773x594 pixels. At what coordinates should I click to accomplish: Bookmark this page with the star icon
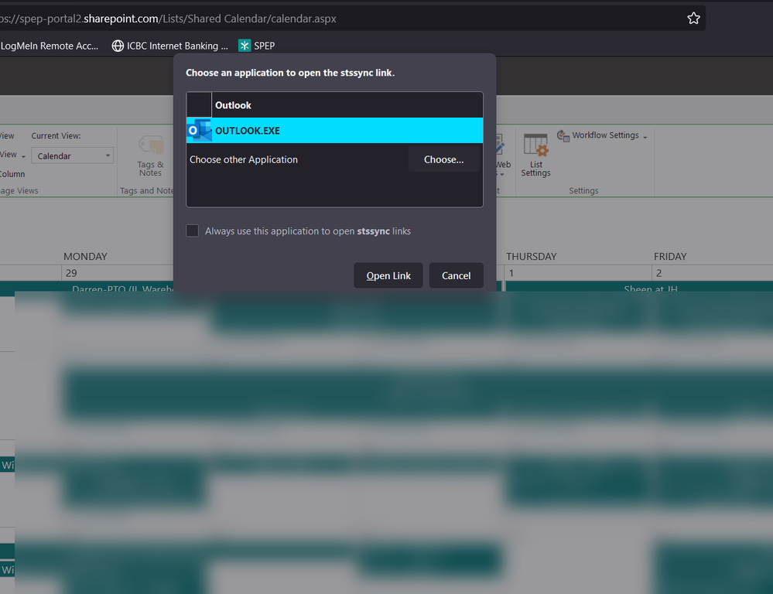point(693,19)
